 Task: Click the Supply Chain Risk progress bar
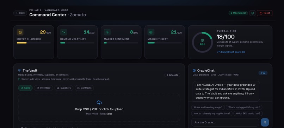pyautogui.click(x=34, y=43)
